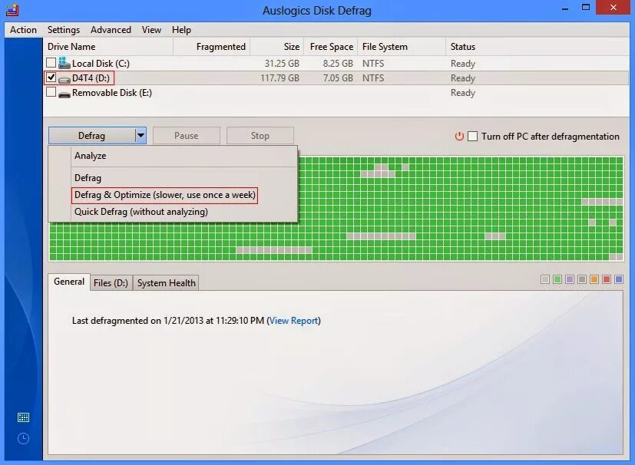Click the white legend color swatch
This screenshot has height=465, width=635.
545,279
